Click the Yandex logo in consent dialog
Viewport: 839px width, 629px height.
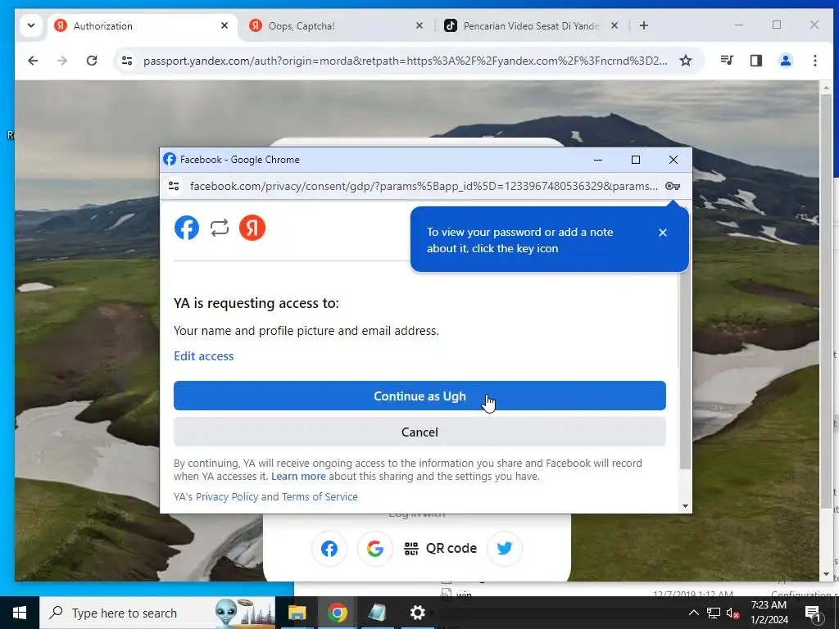[252, 228]
